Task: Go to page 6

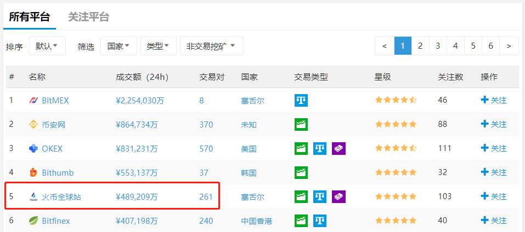Action: click(x=490, y=46)
